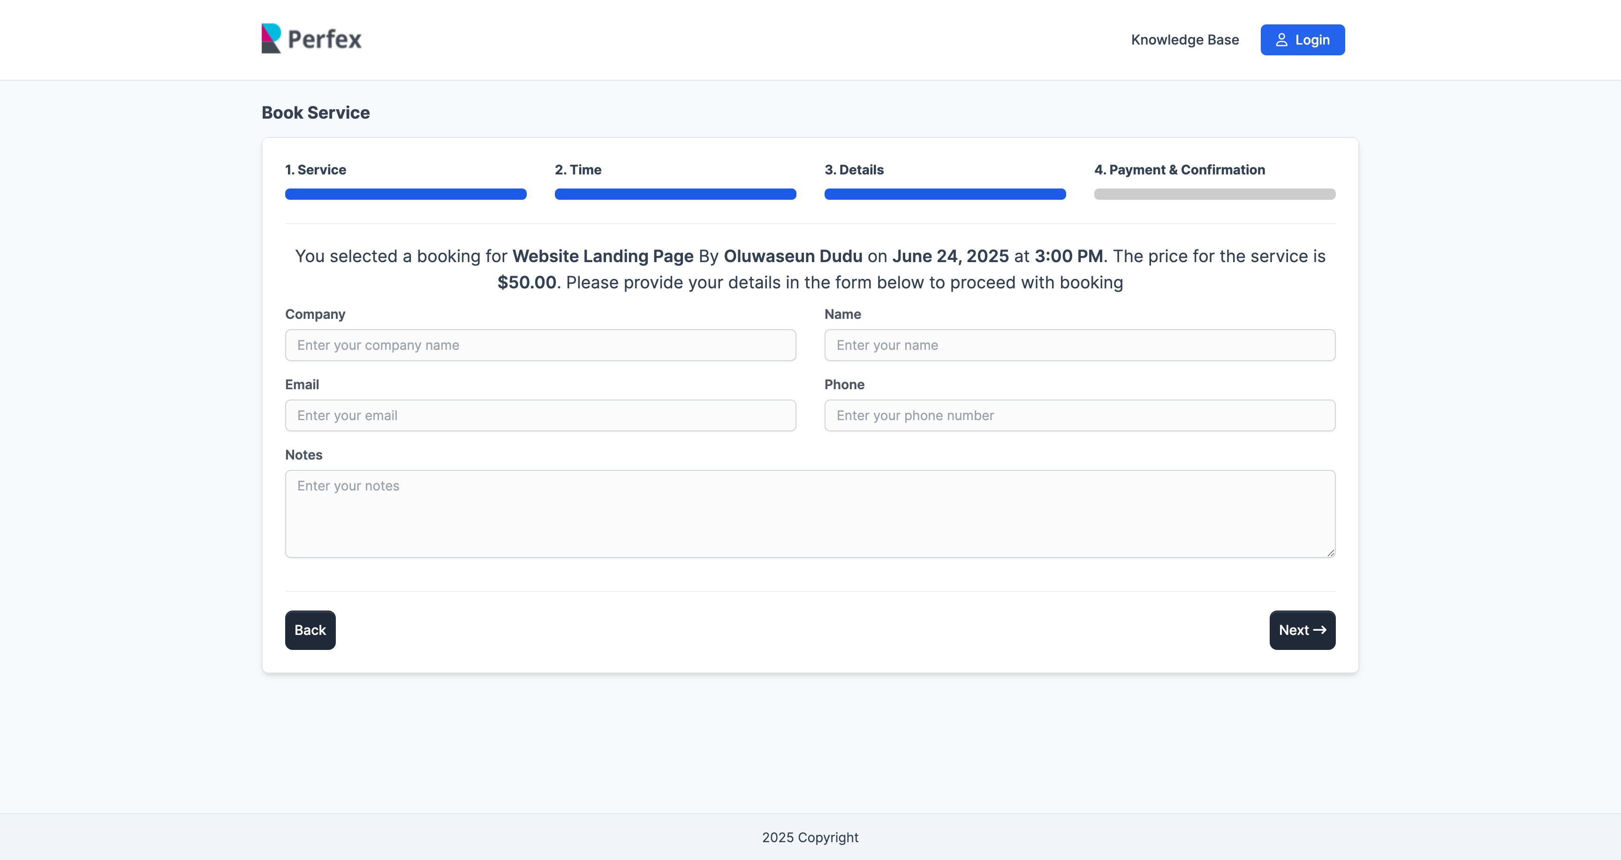1621x860 pixels.
Task: Select the '3. Details' step header
Action: point(853,169)
